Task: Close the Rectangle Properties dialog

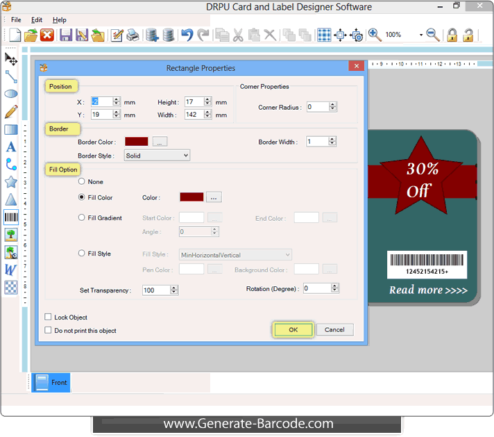Action: tap(357, 65)
